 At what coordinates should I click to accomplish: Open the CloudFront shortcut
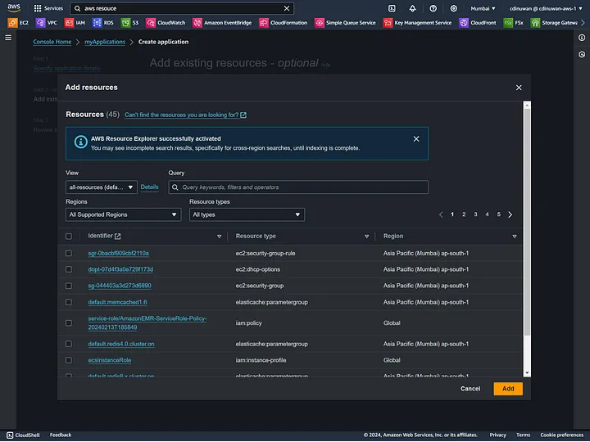click(478, 23)
